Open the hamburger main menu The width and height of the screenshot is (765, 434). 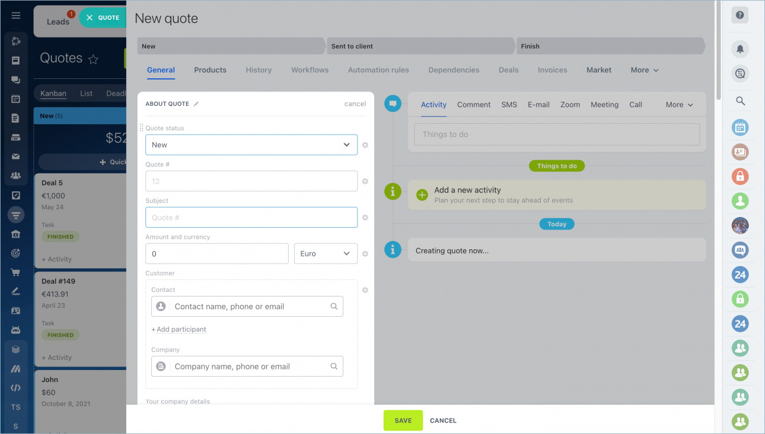click(16, 16)
